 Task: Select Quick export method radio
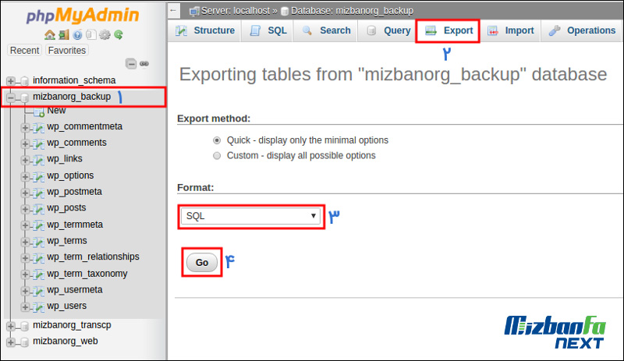pos(217,140)
